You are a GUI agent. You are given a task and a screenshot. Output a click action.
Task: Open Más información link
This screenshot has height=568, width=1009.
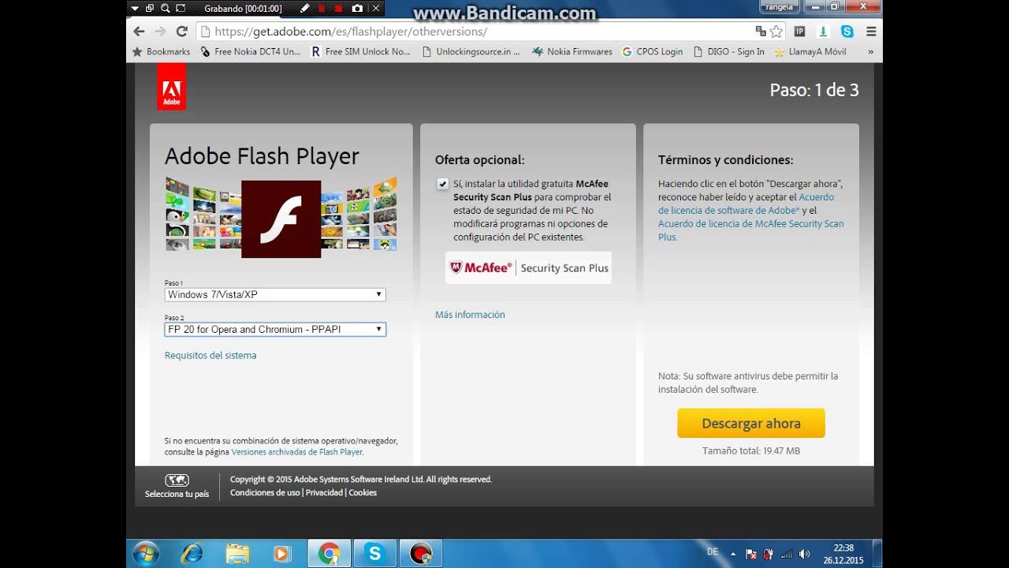point(470,315)
